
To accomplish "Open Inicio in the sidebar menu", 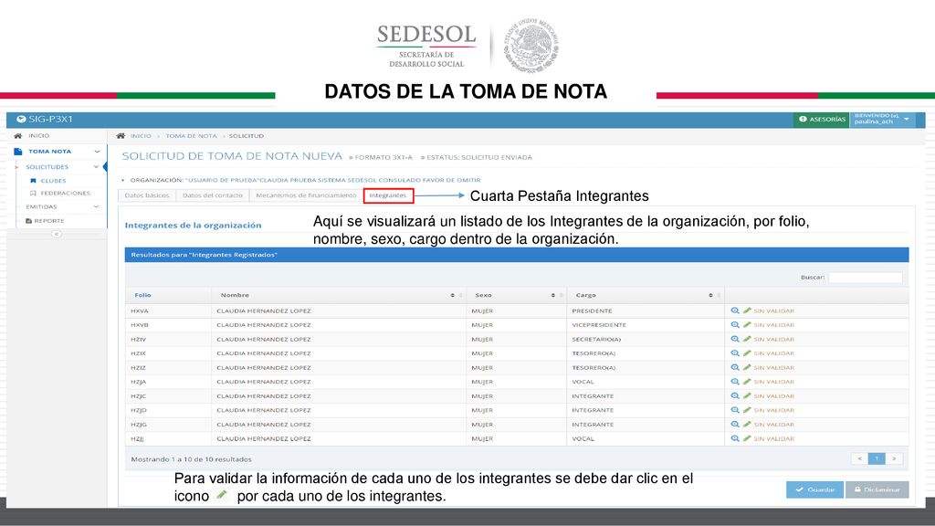I will (38, 136).
